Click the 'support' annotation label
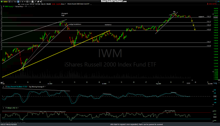The height and width of the screenshot is (126, 220). 201,17
